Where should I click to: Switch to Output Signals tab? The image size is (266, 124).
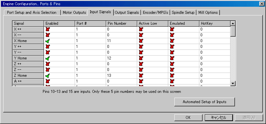point(127,13)
